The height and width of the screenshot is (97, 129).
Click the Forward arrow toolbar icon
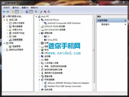(x=8, y=12)
